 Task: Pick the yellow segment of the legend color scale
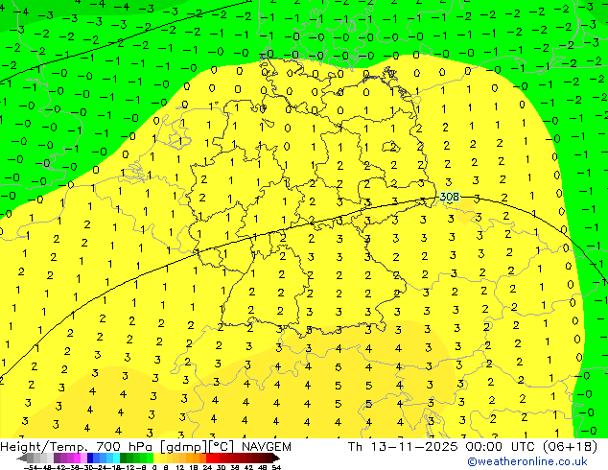tap(157, 458)
